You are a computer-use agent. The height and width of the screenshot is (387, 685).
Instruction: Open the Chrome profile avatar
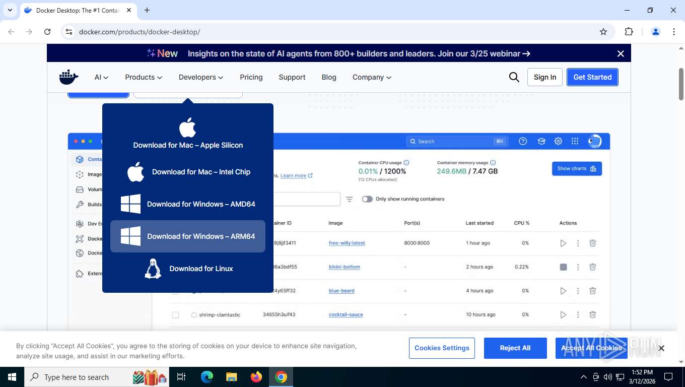(656, 32)
